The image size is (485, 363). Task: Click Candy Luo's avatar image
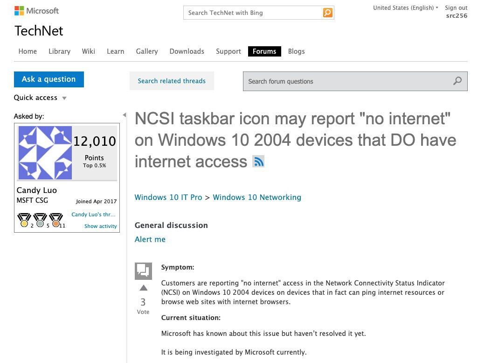tap(45, 152)
